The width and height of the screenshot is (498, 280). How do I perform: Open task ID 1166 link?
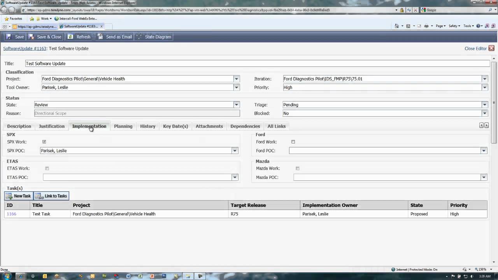11,214
